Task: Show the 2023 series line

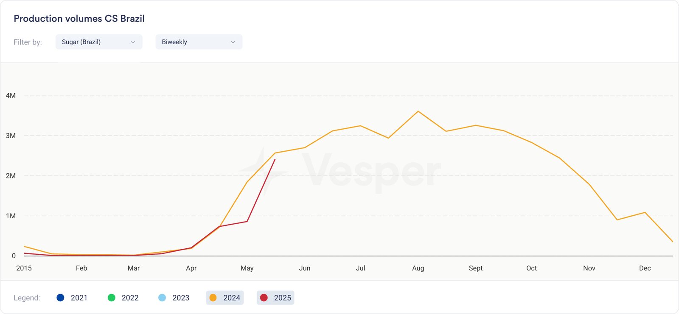Action: pos(174,298)
